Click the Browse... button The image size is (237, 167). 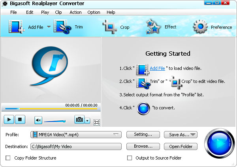coord(143,146)
